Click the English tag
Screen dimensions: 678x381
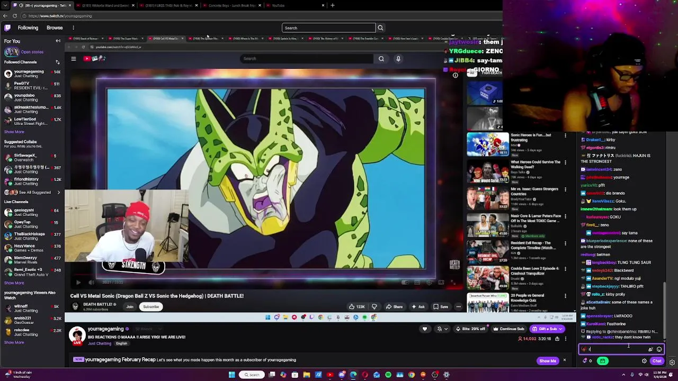(121, 343)
